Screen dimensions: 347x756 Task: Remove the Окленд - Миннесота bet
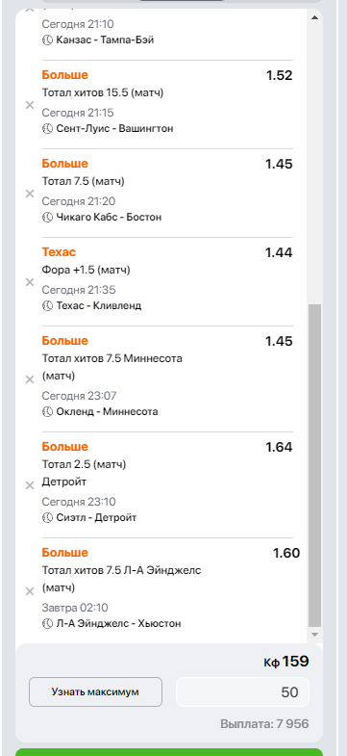pos(30,379)
